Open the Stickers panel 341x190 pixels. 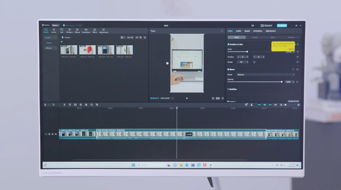(x=69, y=31)
